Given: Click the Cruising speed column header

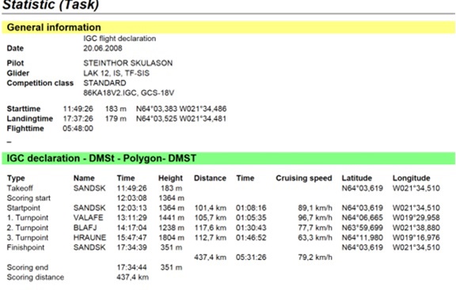Looking at the screenshot, I should coord(304,178).
